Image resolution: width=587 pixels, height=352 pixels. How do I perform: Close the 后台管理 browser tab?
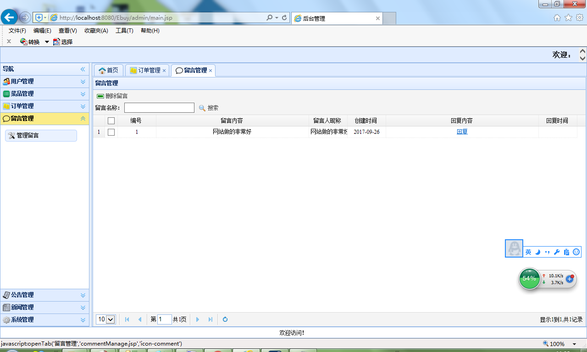pyautogui.click(x=378, y=18)
